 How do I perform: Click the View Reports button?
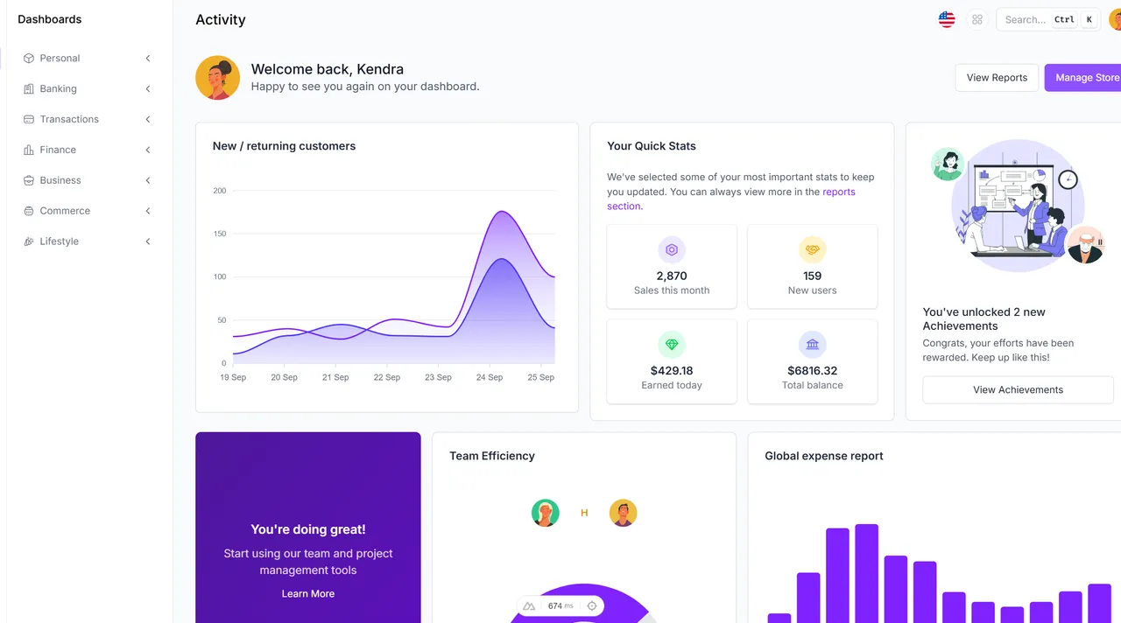tap(997, 77)
